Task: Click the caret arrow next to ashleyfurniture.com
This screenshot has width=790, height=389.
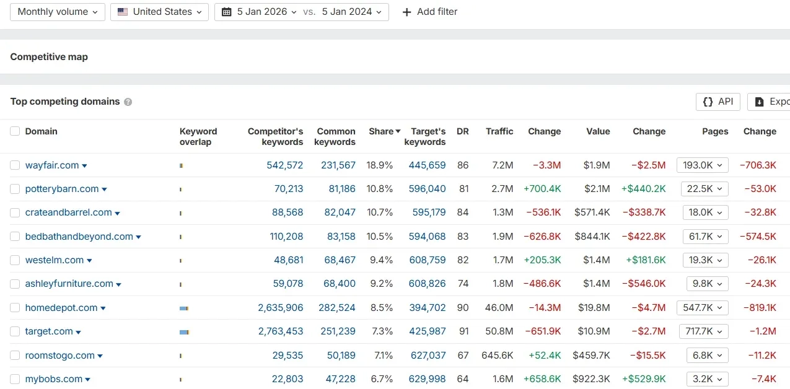Action: pos(118,284)
